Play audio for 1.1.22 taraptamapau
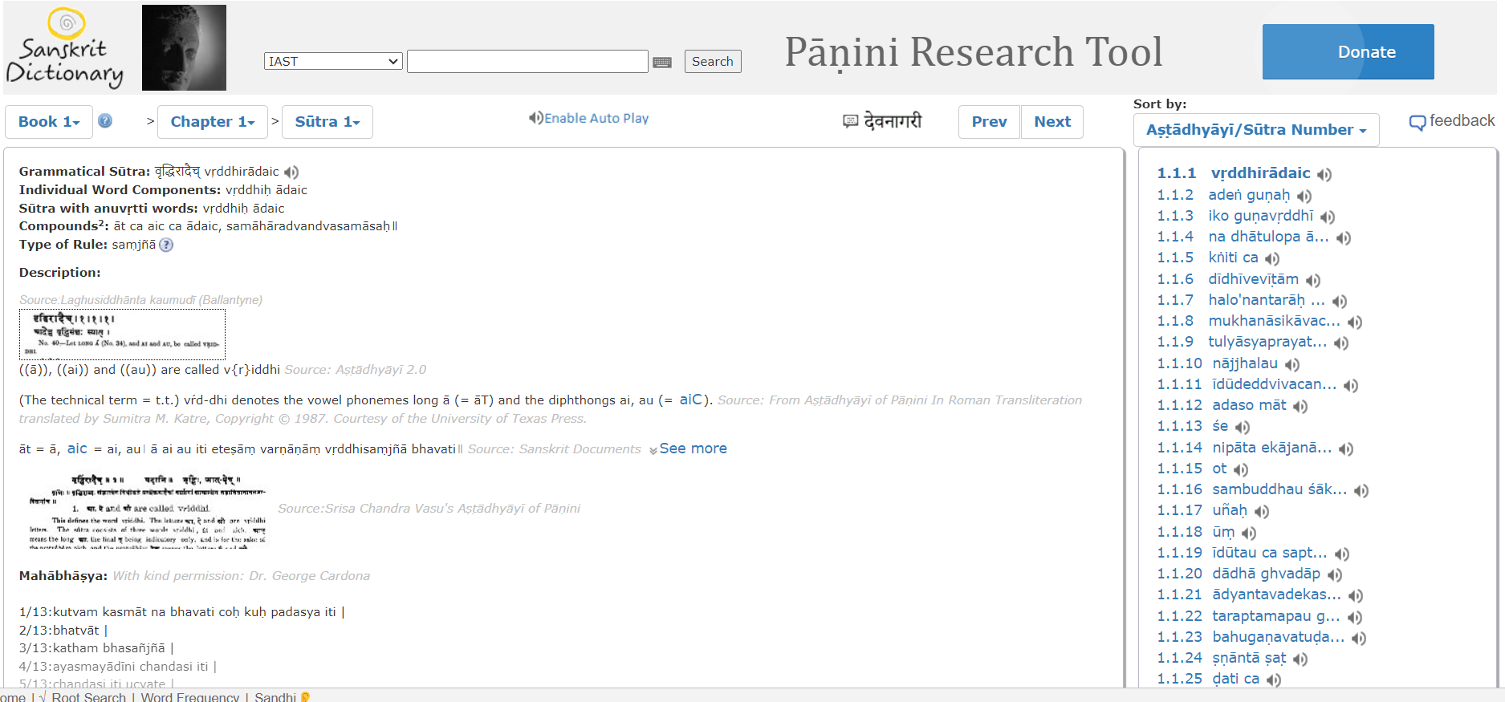 coord(1355,617)
